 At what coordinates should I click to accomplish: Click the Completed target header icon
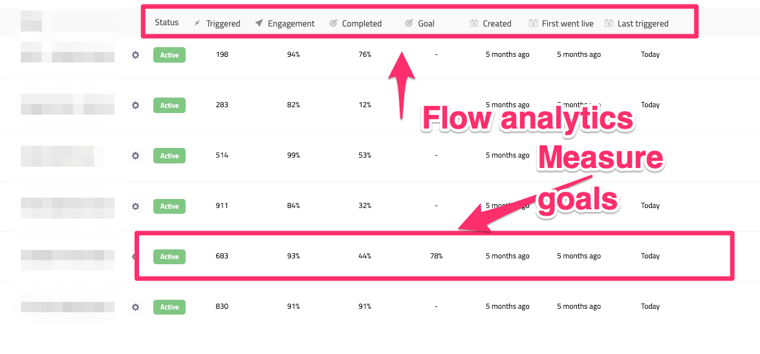pos(333,23)
